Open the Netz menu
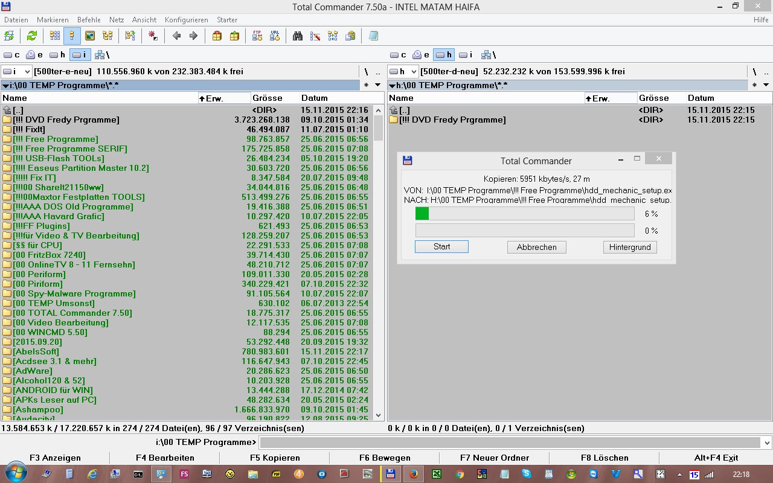This screenshot has height=483, width=773. coord(117,20)
